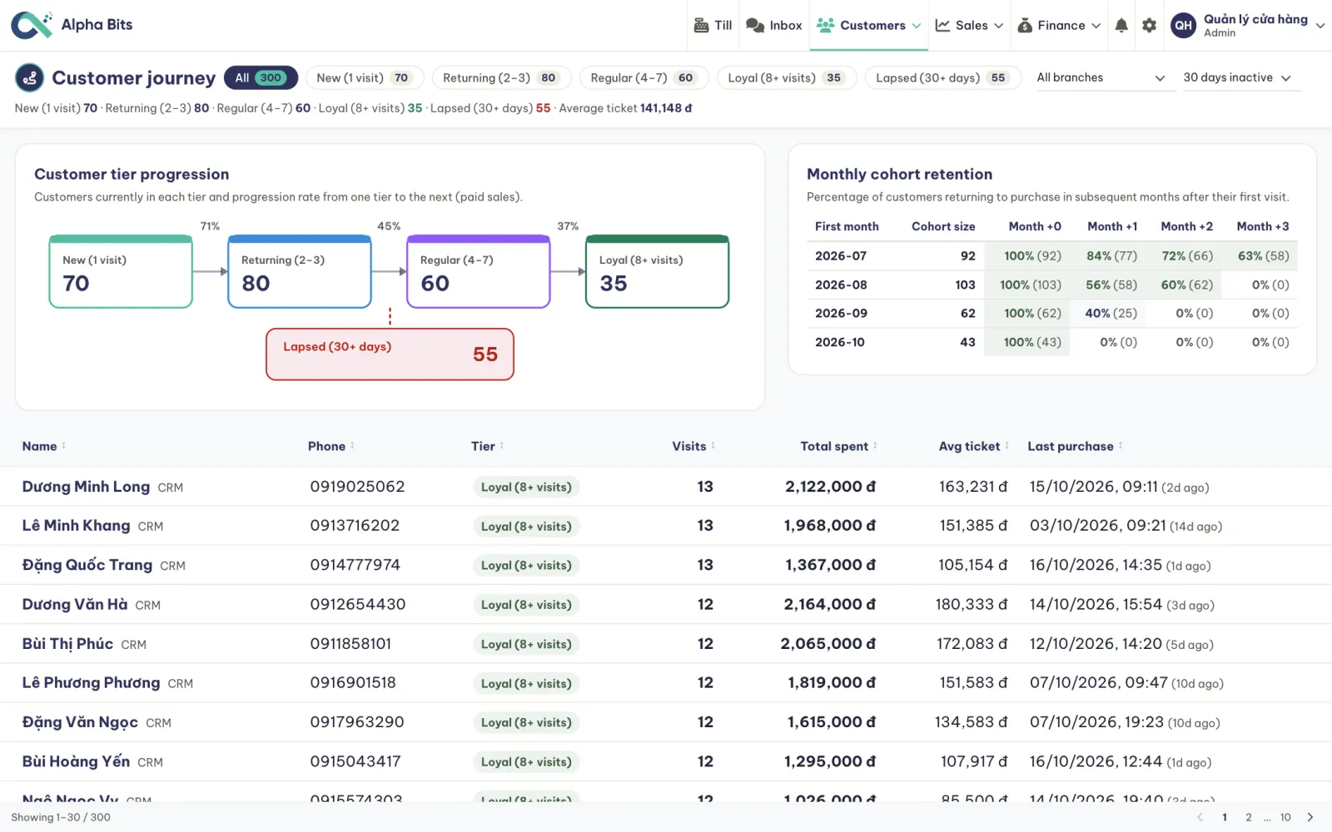Open customer Dương Văn Hà
1332x832 pixels.
(75, 604)
